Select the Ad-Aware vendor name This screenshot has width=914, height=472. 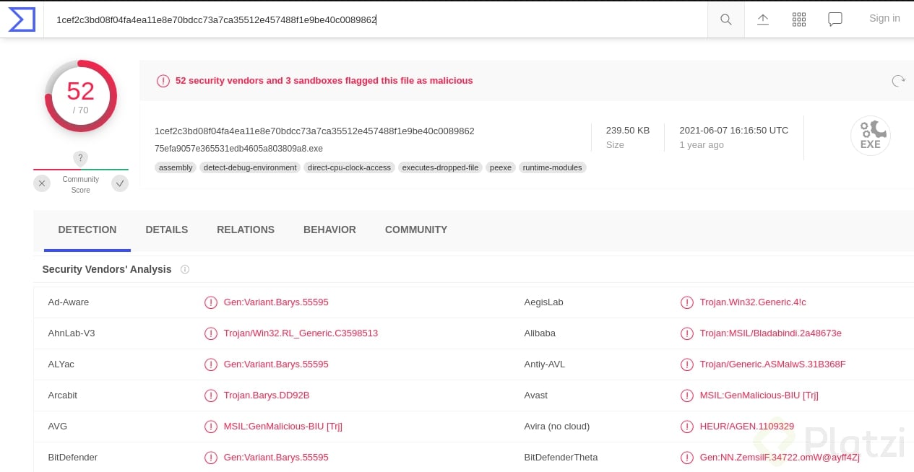[69, 302]
